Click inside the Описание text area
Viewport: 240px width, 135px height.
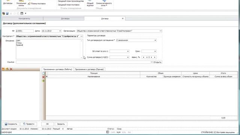pyautogui.click(x=48, y=49)
